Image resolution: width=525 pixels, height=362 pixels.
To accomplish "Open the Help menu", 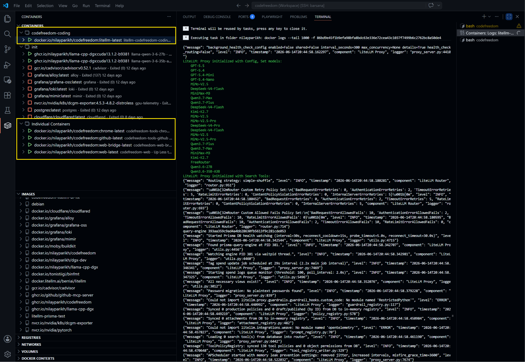I will (119, 6).
